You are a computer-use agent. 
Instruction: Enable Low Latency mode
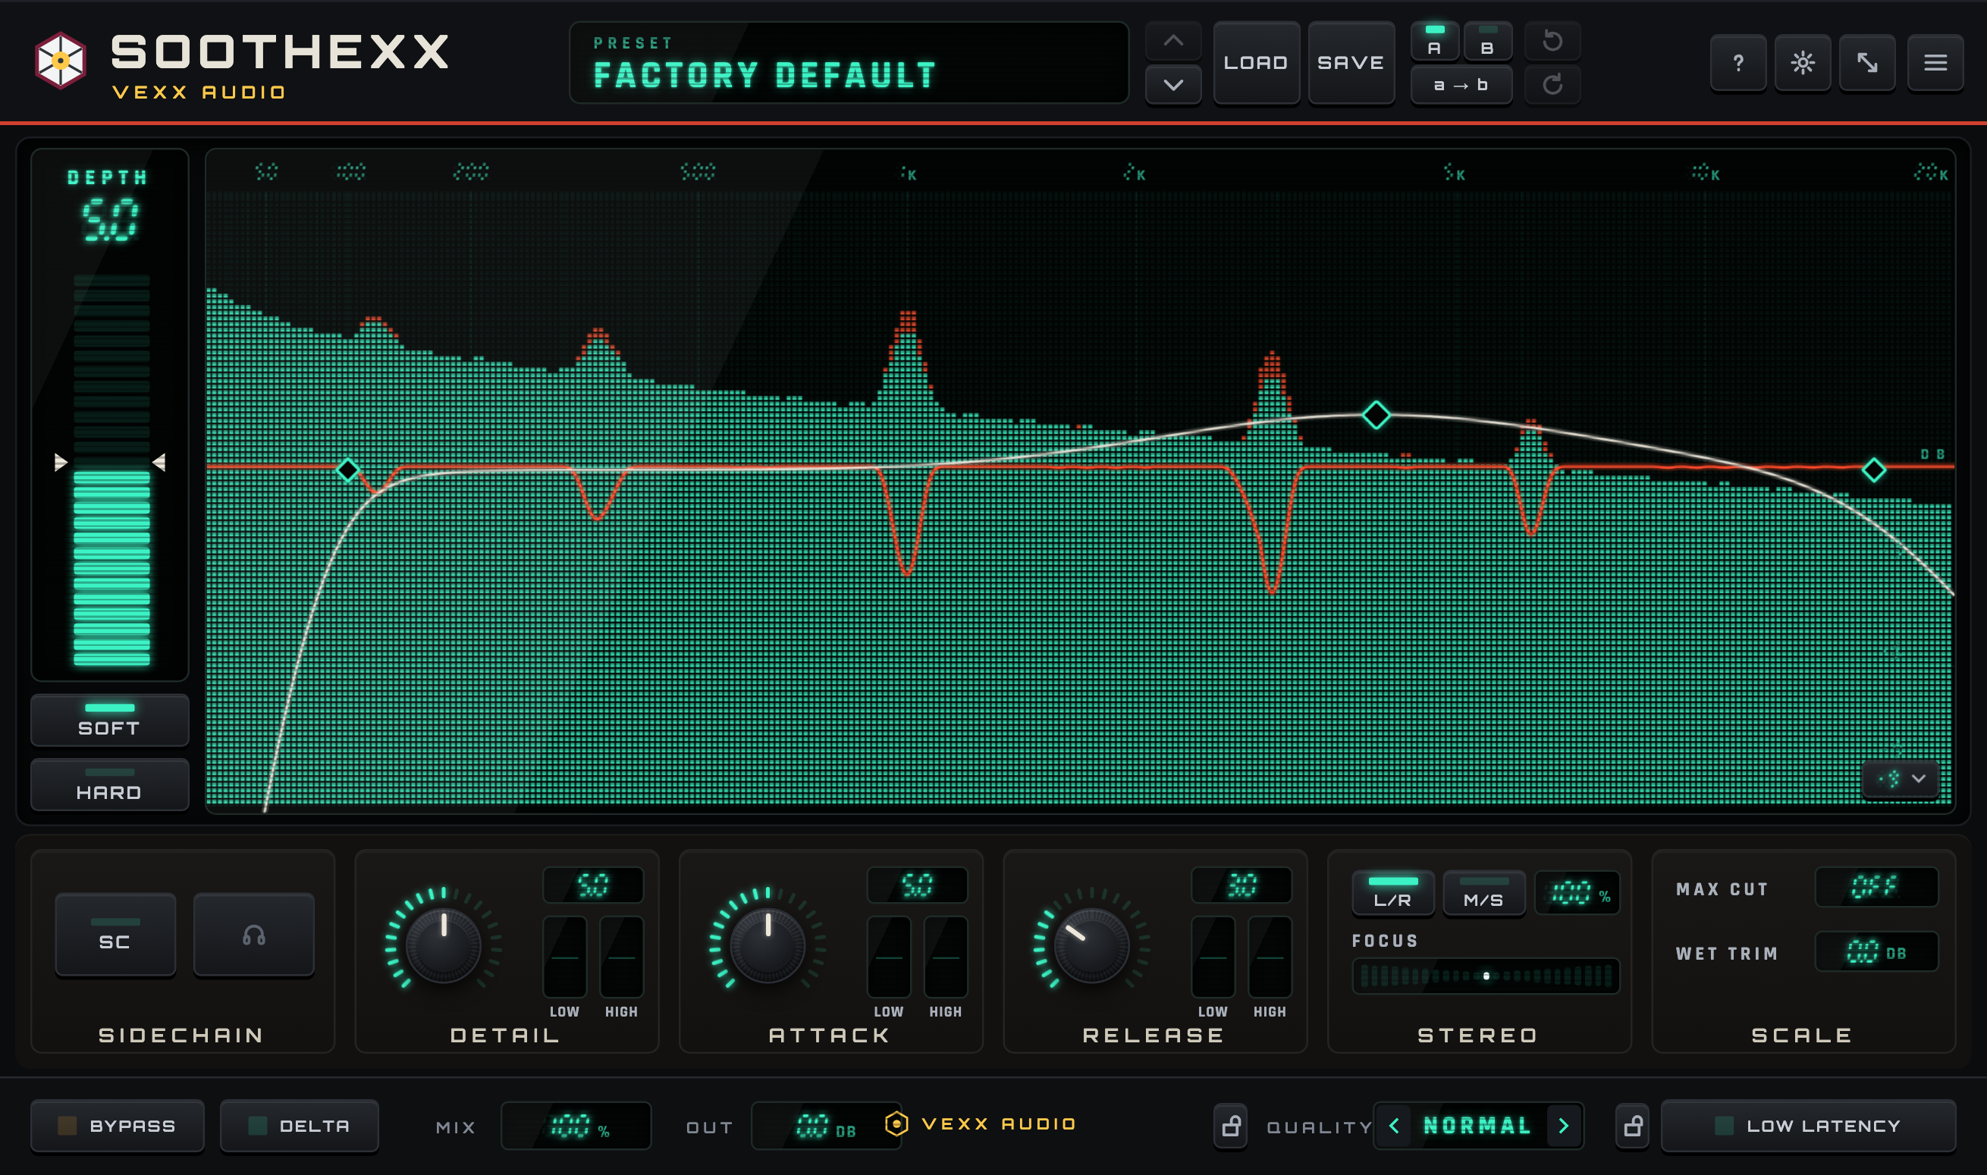click(1808, 1125)
